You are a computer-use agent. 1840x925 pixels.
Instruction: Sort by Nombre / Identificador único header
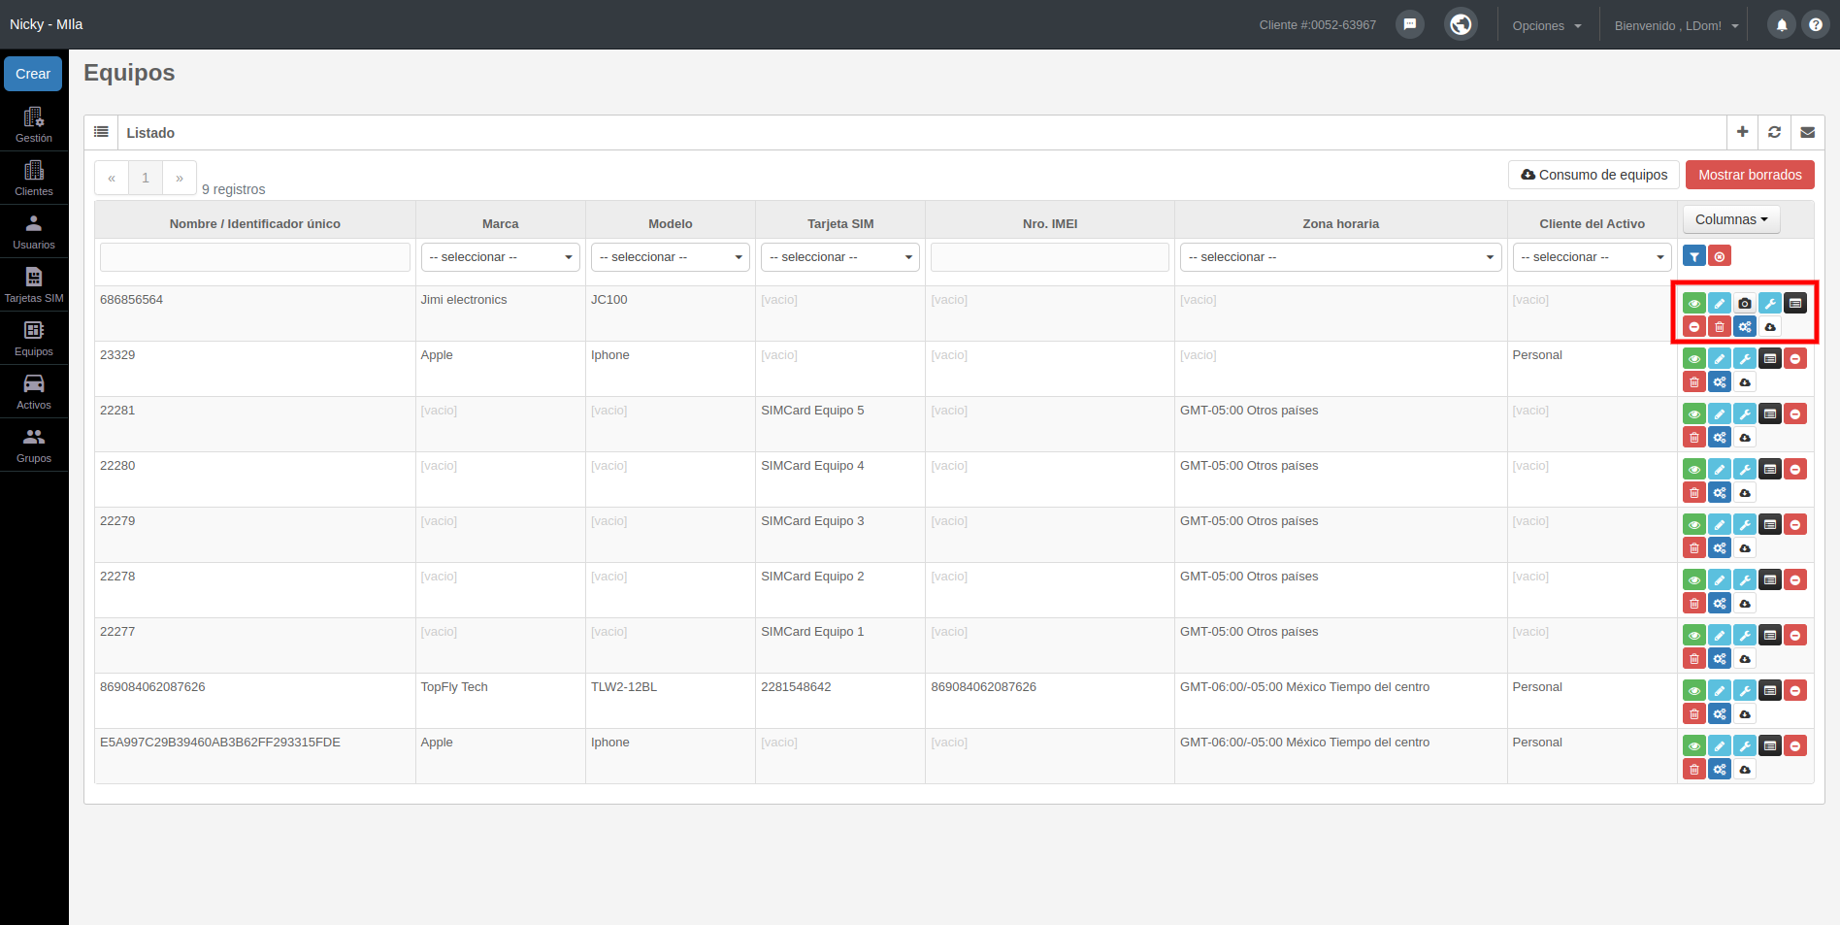(x=255, y=223)
